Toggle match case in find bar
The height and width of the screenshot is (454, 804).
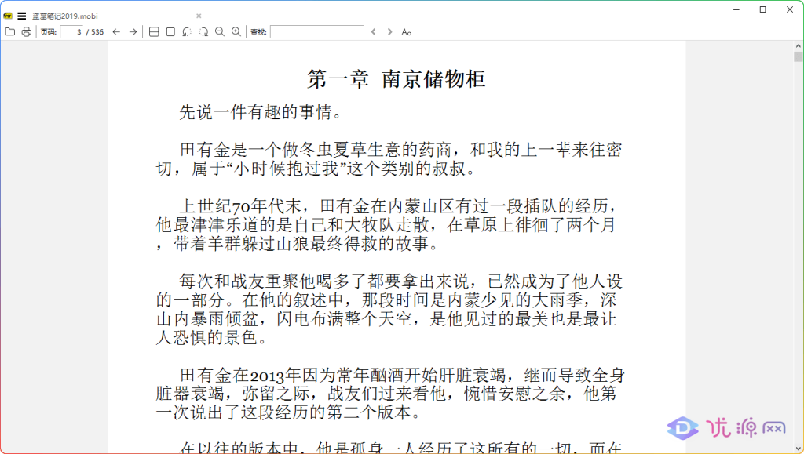[407, 32]
